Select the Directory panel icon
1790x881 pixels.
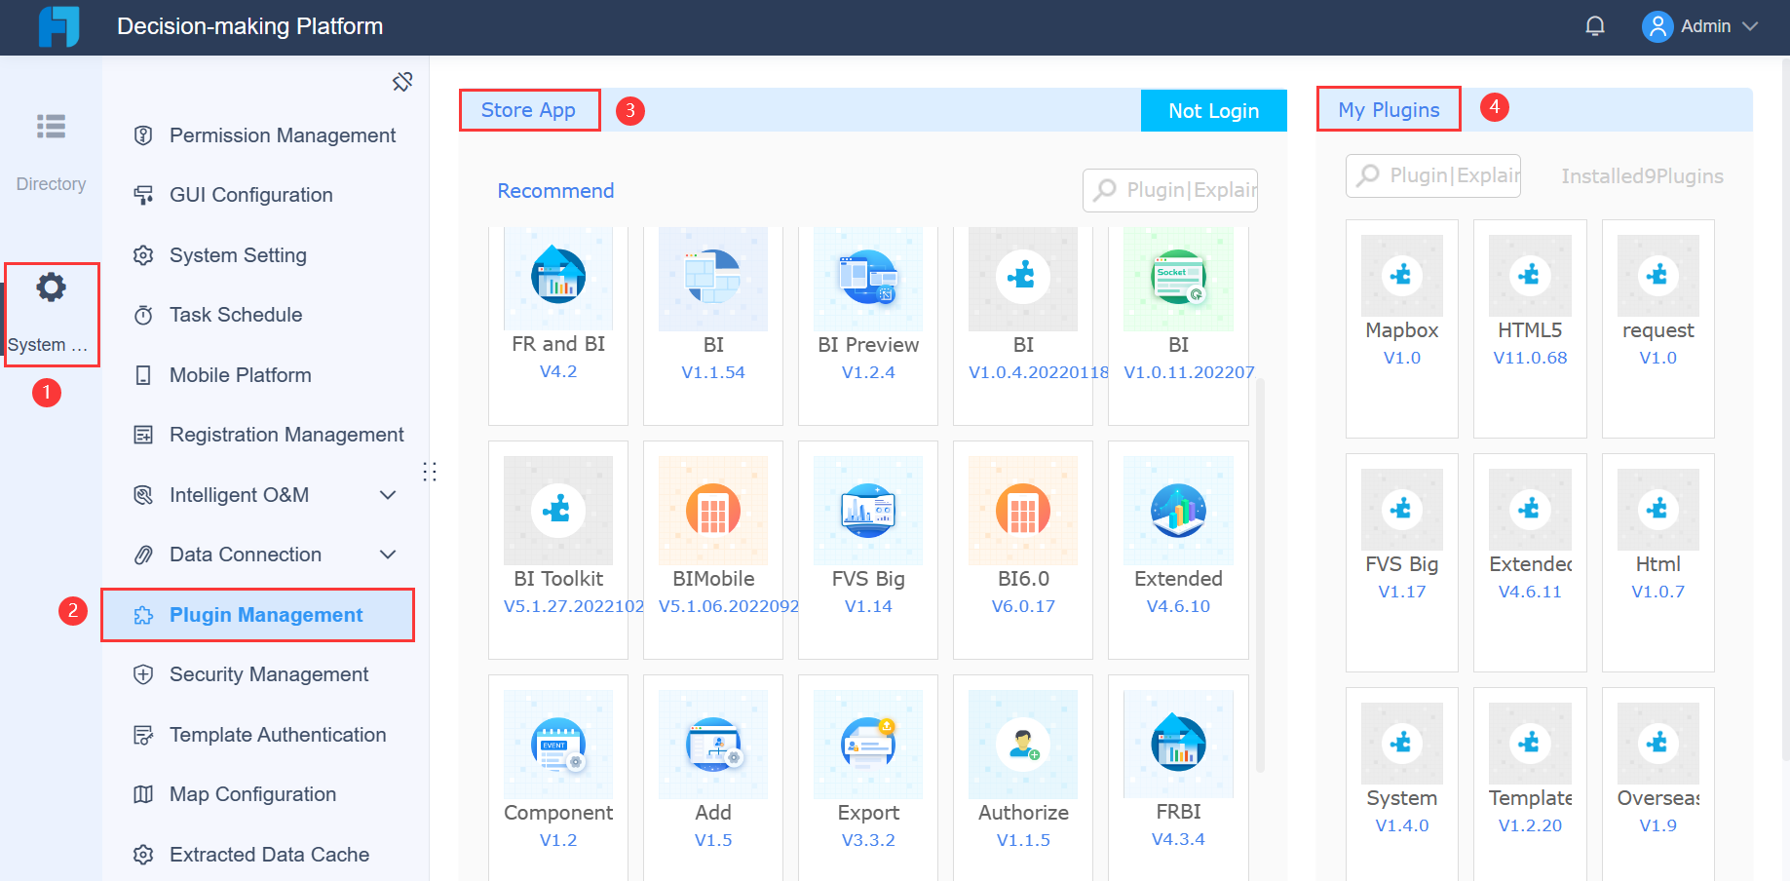(51, 127)
